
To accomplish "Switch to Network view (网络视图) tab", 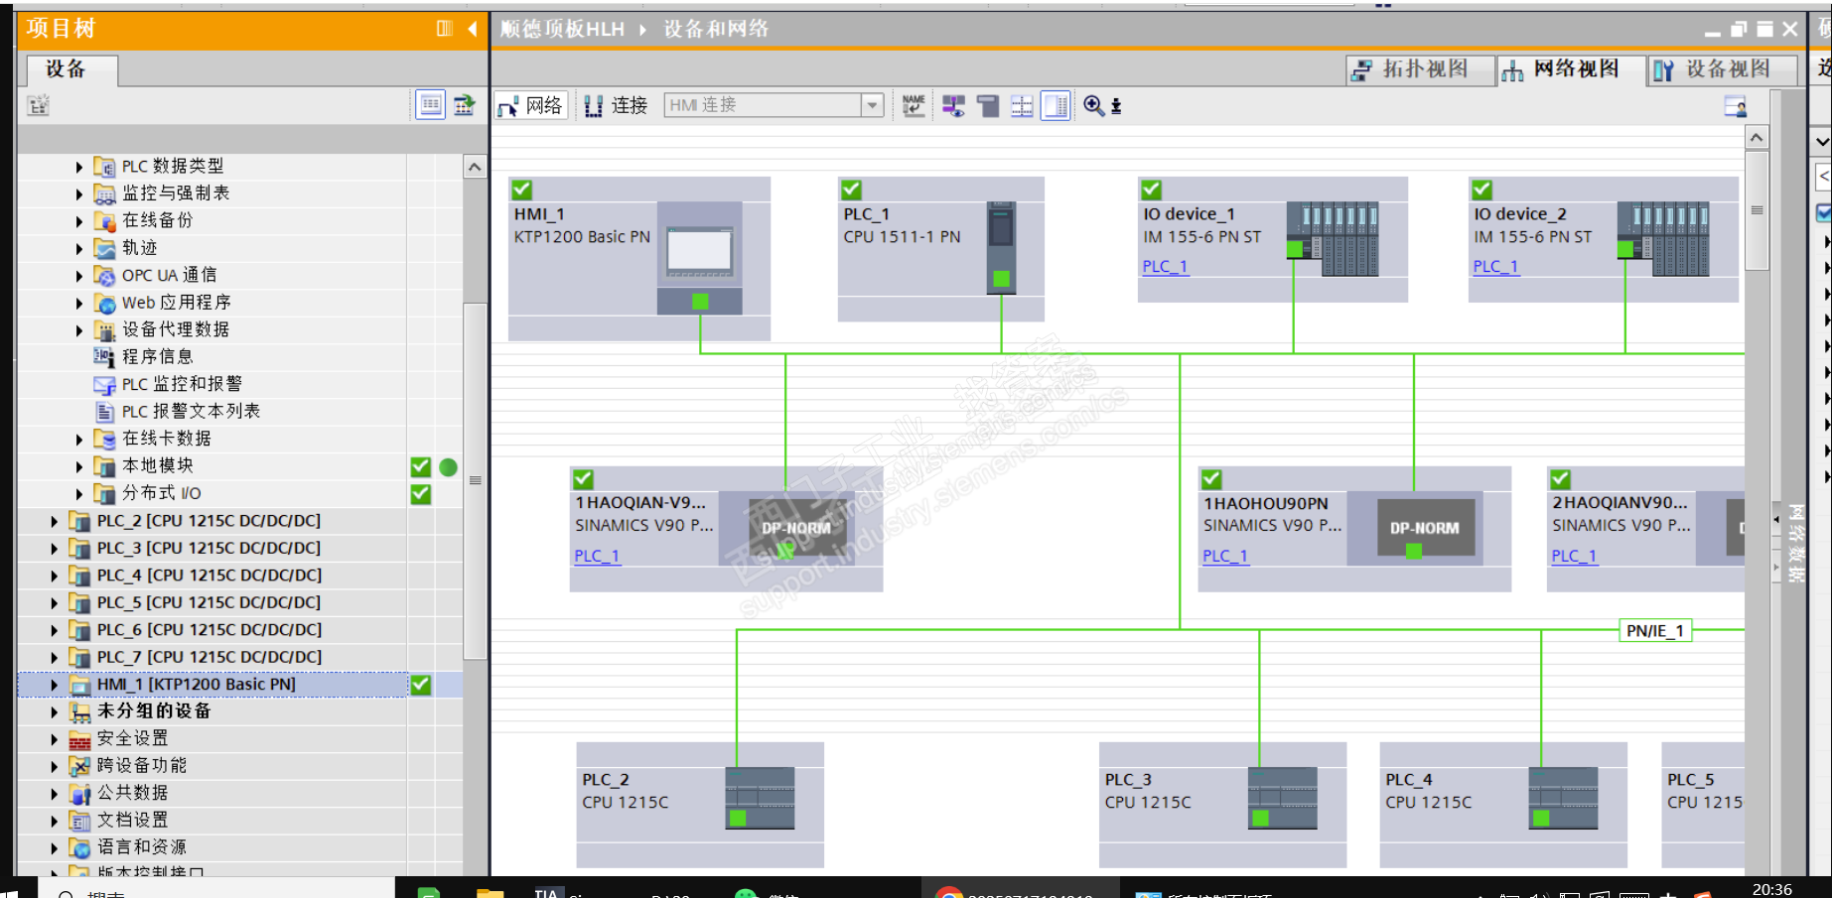I will pyautogui.click(x=1571, y=69).
